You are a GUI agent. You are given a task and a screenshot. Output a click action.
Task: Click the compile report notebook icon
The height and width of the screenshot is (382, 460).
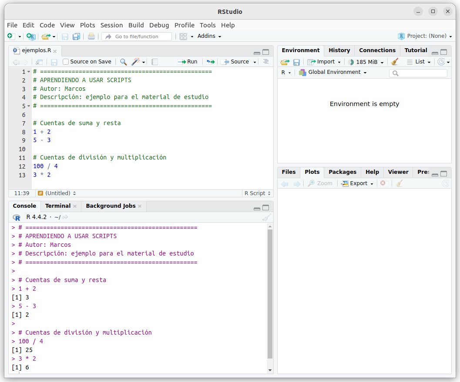tap(155, 62)
